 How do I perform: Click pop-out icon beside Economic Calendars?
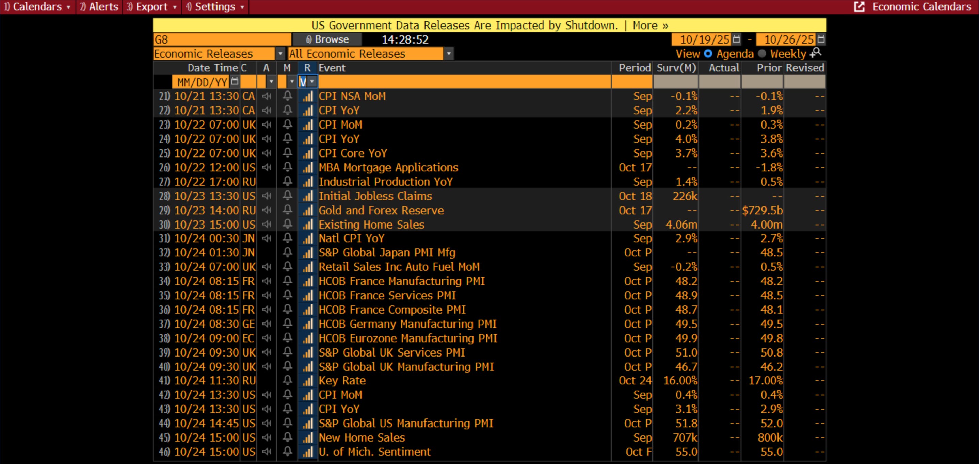(x=859, y=7)
